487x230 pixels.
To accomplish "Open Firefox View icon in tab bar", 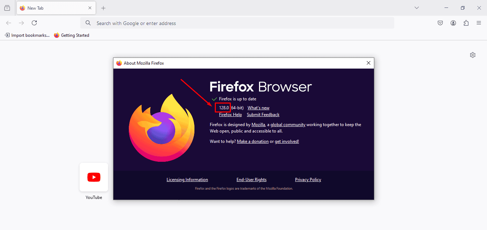I will (x=7, y=8).
